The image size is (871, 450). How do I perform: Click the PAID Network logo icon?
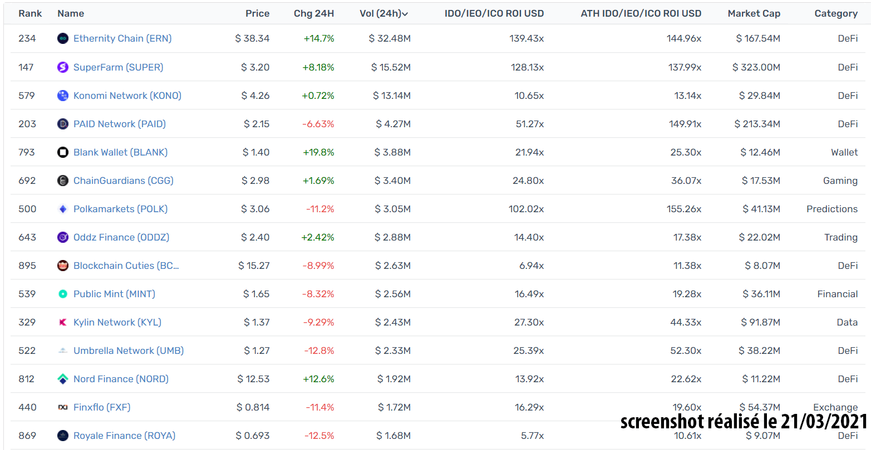[63, 124]
